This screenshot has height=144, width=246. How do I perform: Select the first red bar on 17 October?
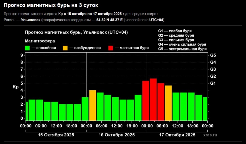click(146, 101)
